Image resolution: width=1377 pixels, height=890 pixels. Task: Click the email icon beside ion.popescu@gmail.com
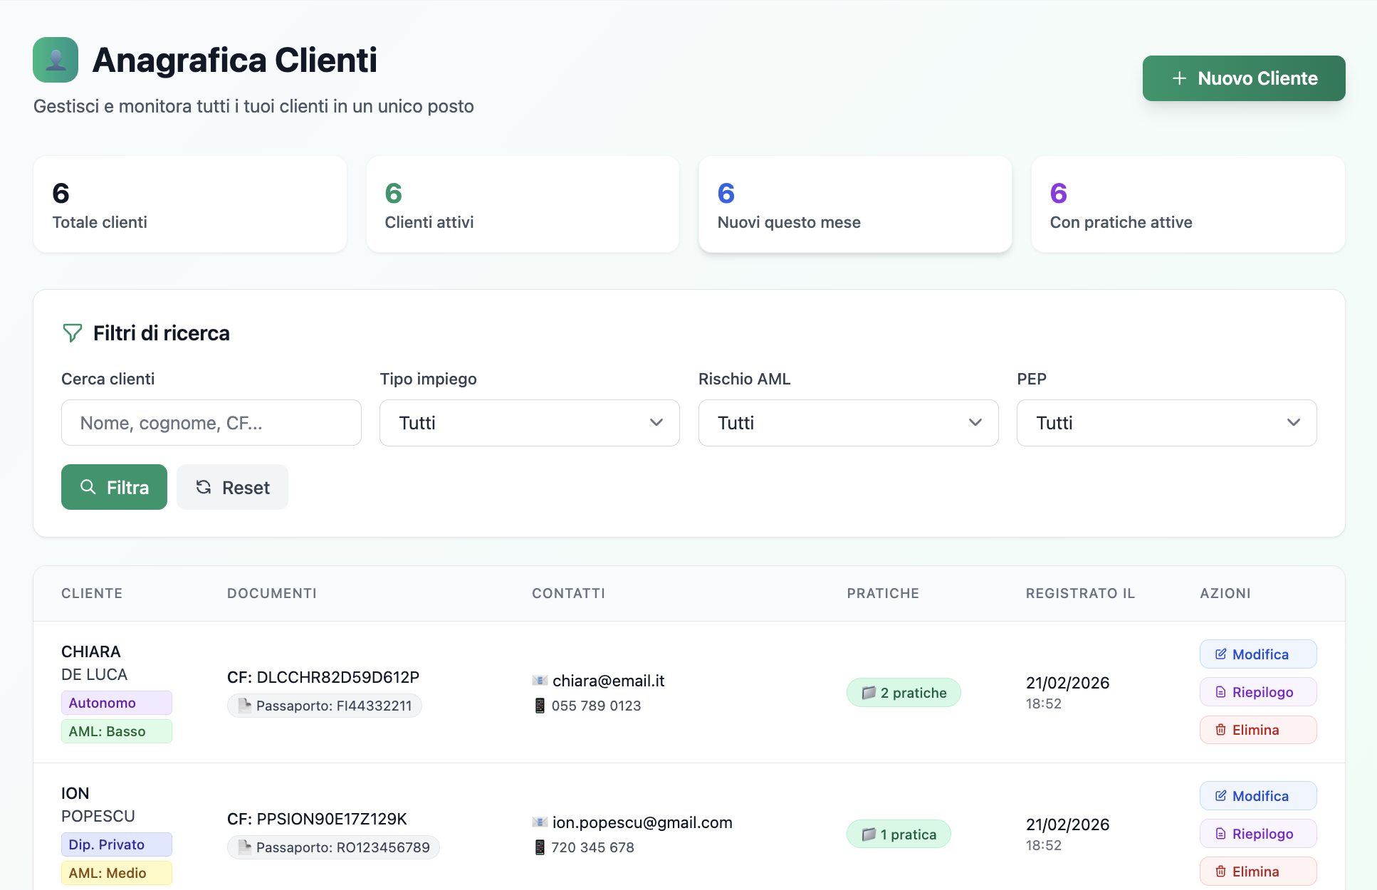coord(540,822)
